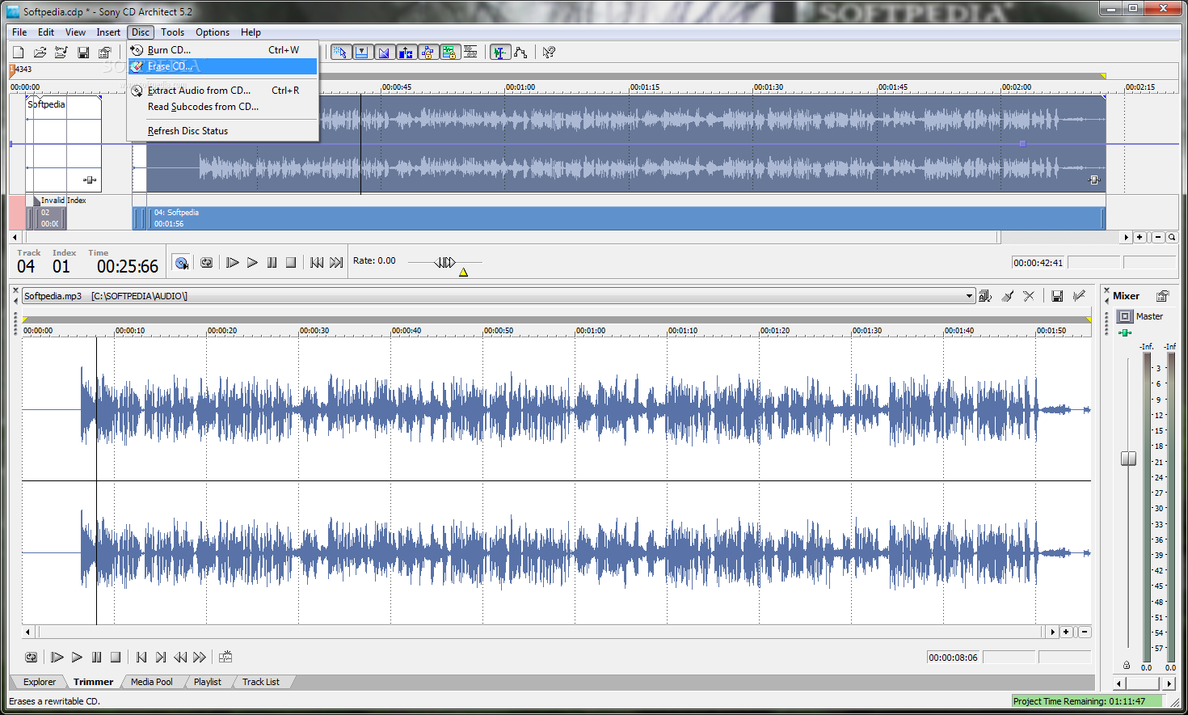Open the Options menu

coord(213,32)
